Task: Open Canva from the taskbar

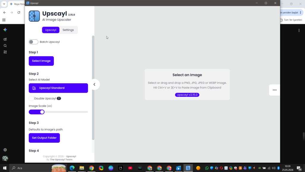Action: click(x=111, y=168)
